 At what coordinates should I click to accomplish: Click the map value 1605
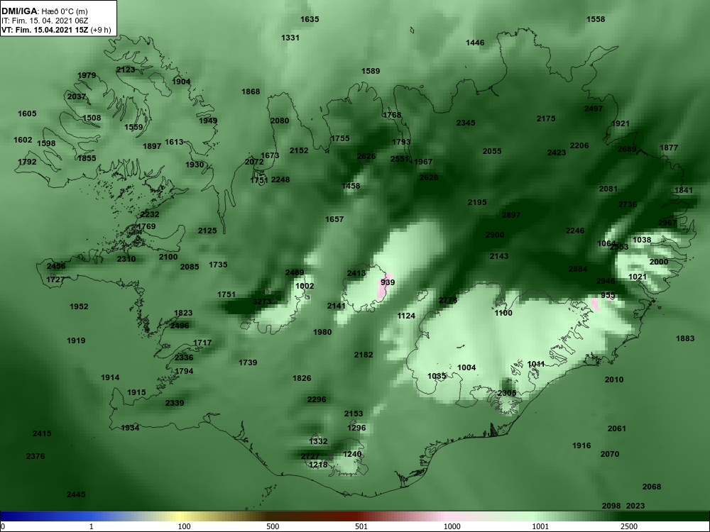(x=27, y=113)
